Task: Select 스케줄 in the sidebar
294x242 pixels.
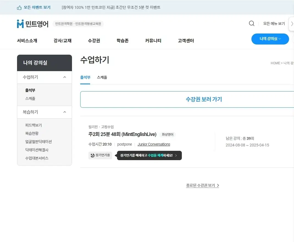Action: (30, 99)
